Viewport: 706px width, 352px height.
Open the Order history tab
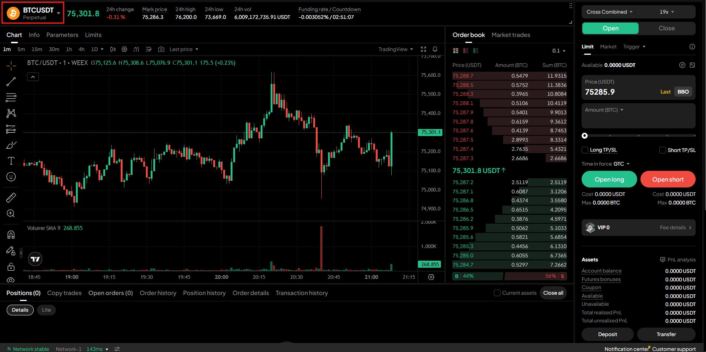click(x=158, y=293)
